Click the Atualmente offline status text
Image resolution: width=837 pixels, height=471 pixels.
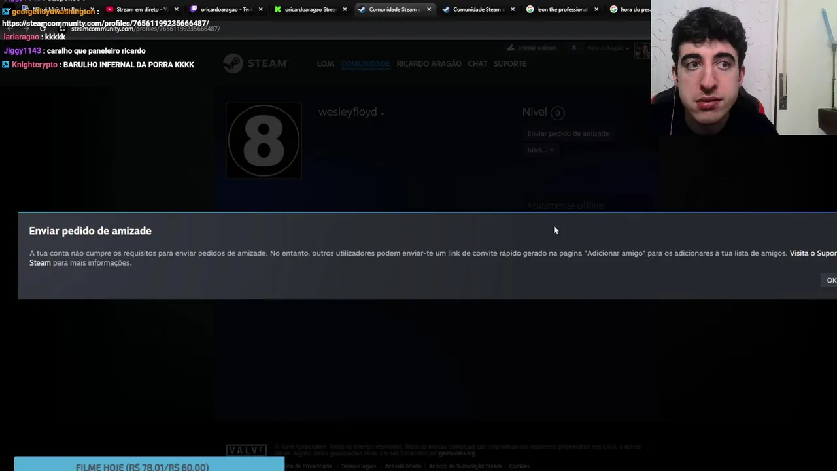point(565,205)
